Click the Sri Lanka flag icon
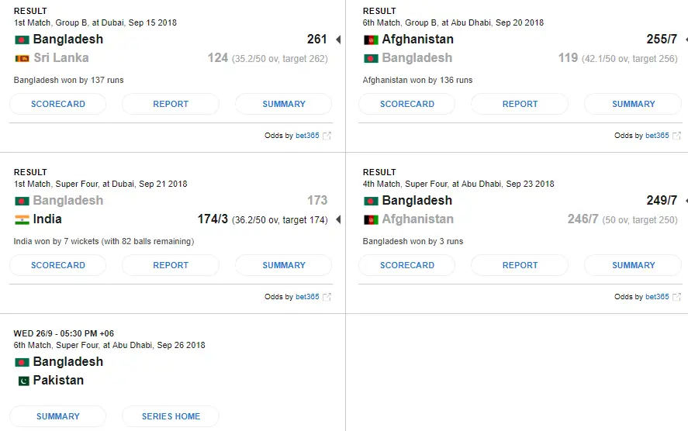This screenshot has width=688, height=431. pyautogui.click(x=22, y=58)
